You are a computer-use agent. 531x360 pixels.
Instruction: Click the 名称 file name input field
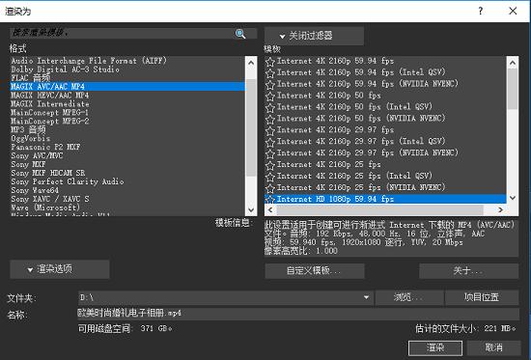tap(298, 313)
